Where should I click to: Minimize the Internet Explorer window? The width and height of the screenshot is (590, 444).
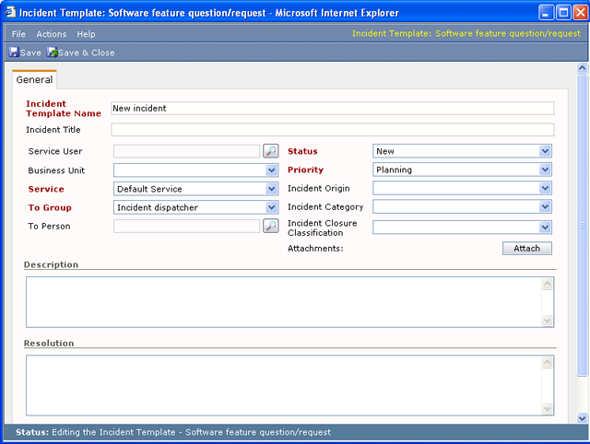coord(546,12)
